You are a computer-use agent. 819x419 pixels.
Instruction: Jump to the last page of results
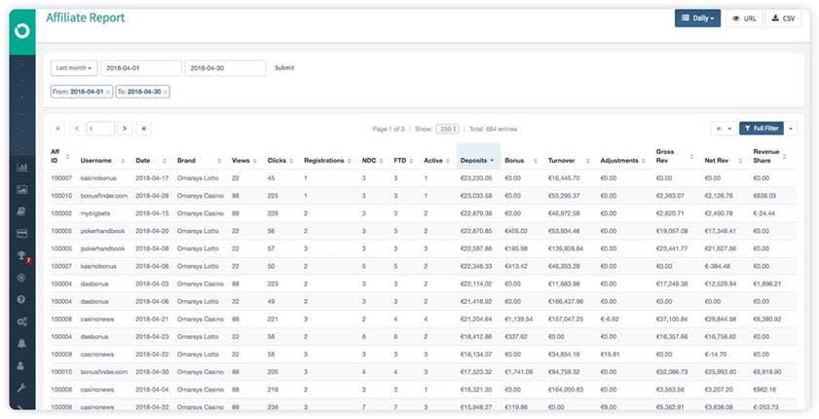coord(143,129)
